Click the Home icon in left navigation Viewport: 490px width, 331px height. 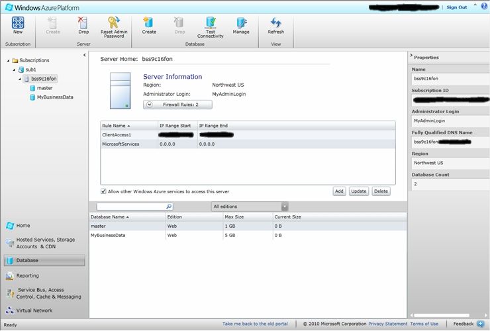[10, 225]
